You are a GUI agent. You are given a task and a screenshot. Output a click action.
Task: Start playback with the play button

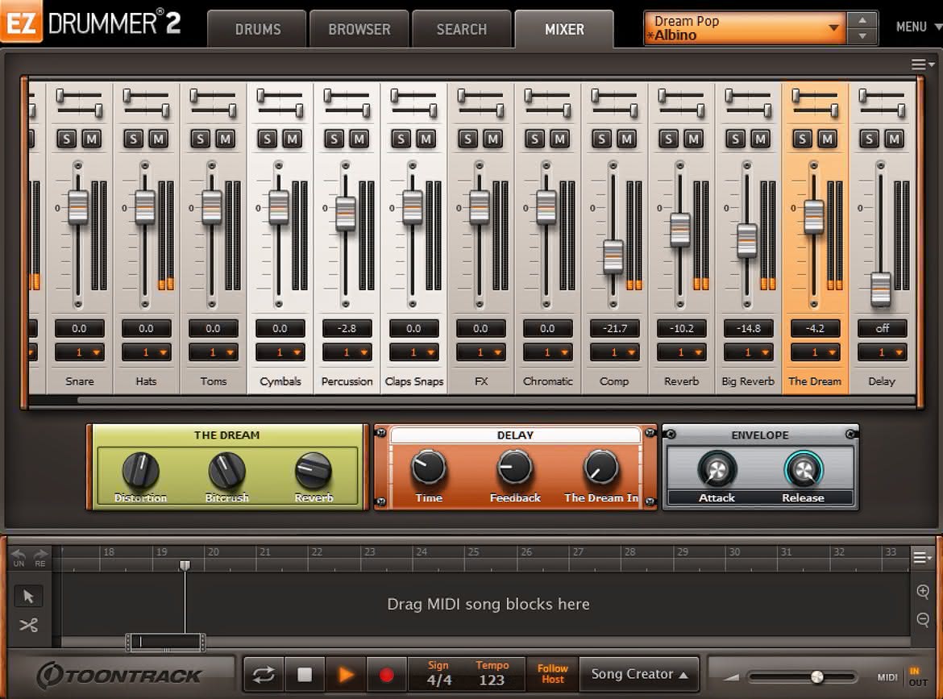pyautogui.click(x=345, y=675)
